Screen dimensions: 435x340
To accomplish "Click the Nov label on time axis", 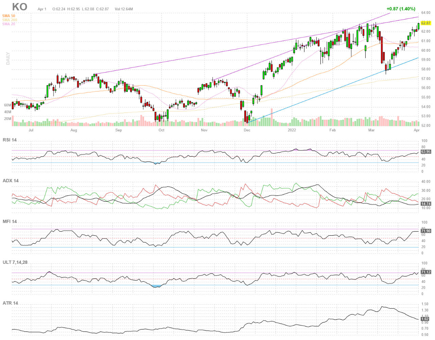I will pos(204,130).
